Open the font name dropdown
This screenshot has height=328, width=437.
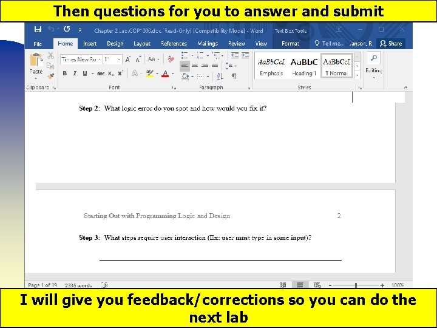tap(99, 60)
